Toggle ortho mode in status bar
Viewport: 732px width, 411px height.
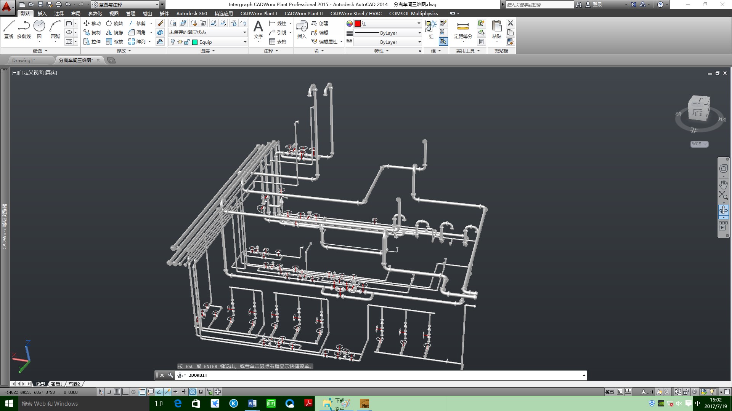pos(125,392)
